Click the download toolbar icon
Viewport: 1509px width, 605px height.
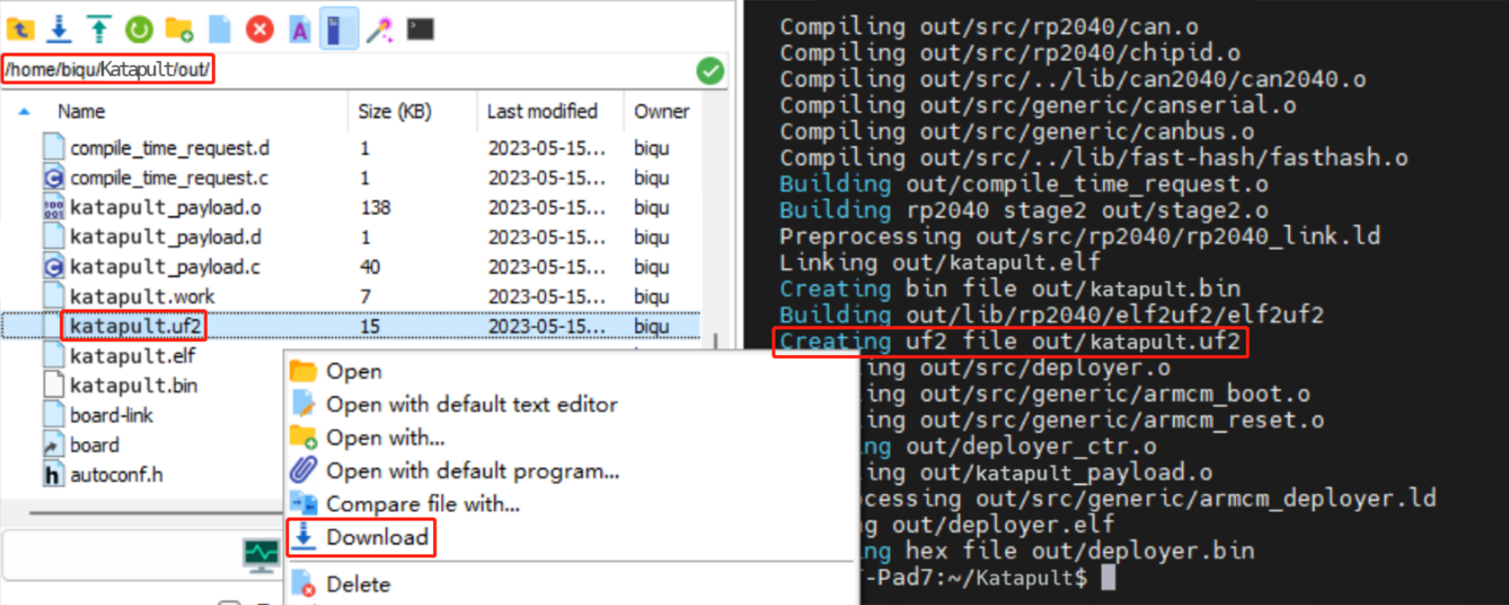(x=59, y=30)
